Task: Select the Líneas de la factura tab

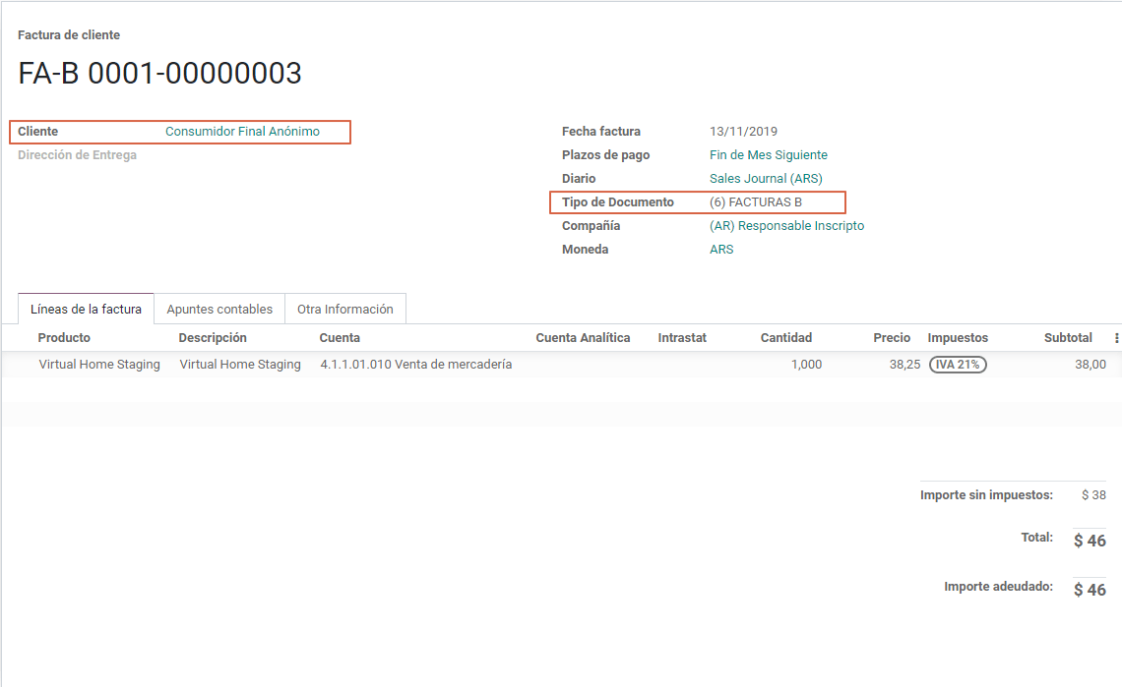Action: (86, 309)
